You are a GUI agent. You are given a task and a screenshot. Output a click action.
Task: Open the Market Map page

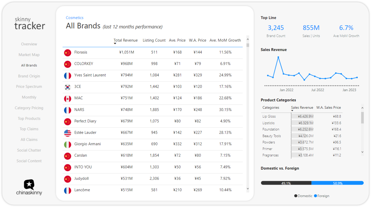pos(29,55)
